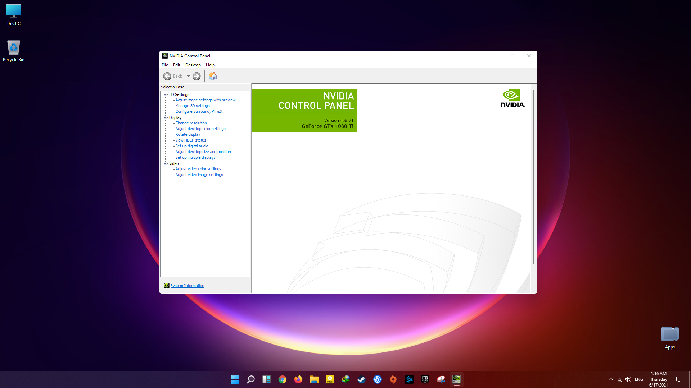Collapse the Video tree node

coord(166,163)
